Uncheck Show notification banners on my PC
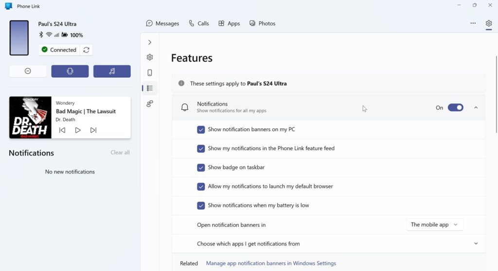This screenshot has height=271, width=498. 201,130
